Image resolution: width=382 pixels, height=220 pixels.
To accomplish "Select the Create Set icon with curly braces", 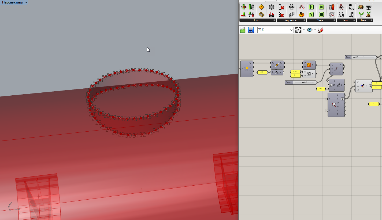I will 311,7.
